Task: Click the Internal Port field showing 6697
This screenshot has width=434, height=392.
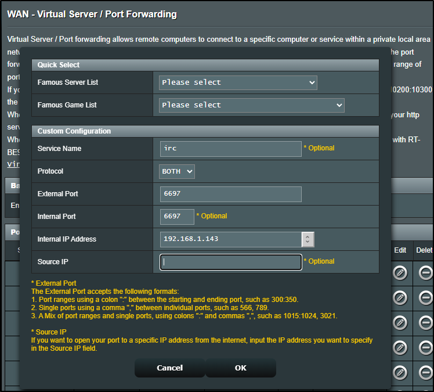Action: [177, 217]
